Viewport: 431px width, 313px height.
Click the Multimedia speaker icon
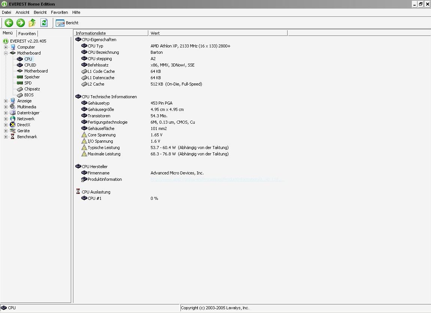(13, 107)
